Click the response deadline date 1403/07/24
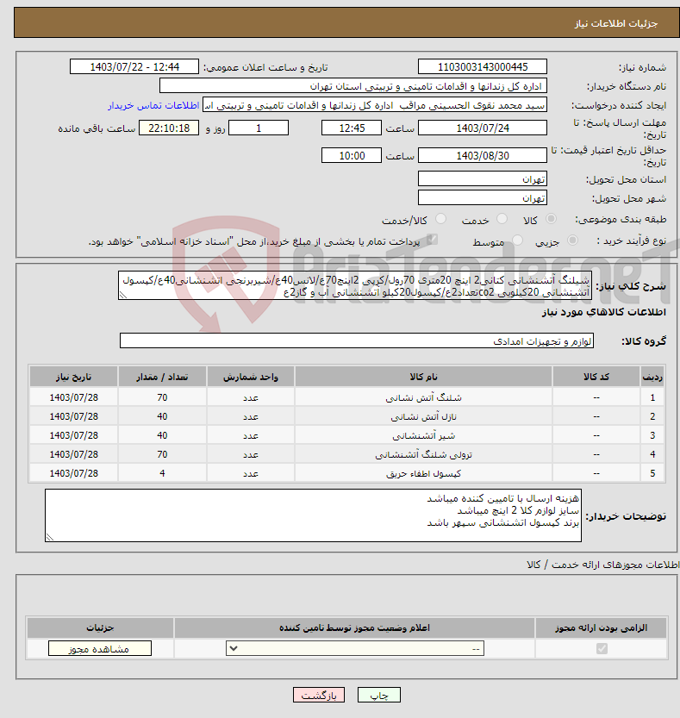The height and width of the screenshot is (718, 680). [482, 128]
